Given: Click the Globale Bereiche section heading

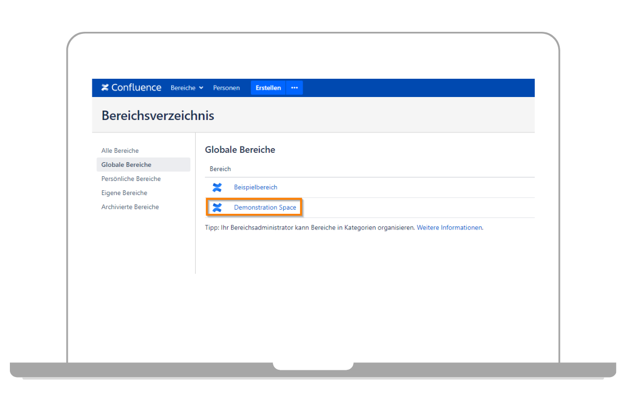Looking at the screenshot, I should coord(240,150).
